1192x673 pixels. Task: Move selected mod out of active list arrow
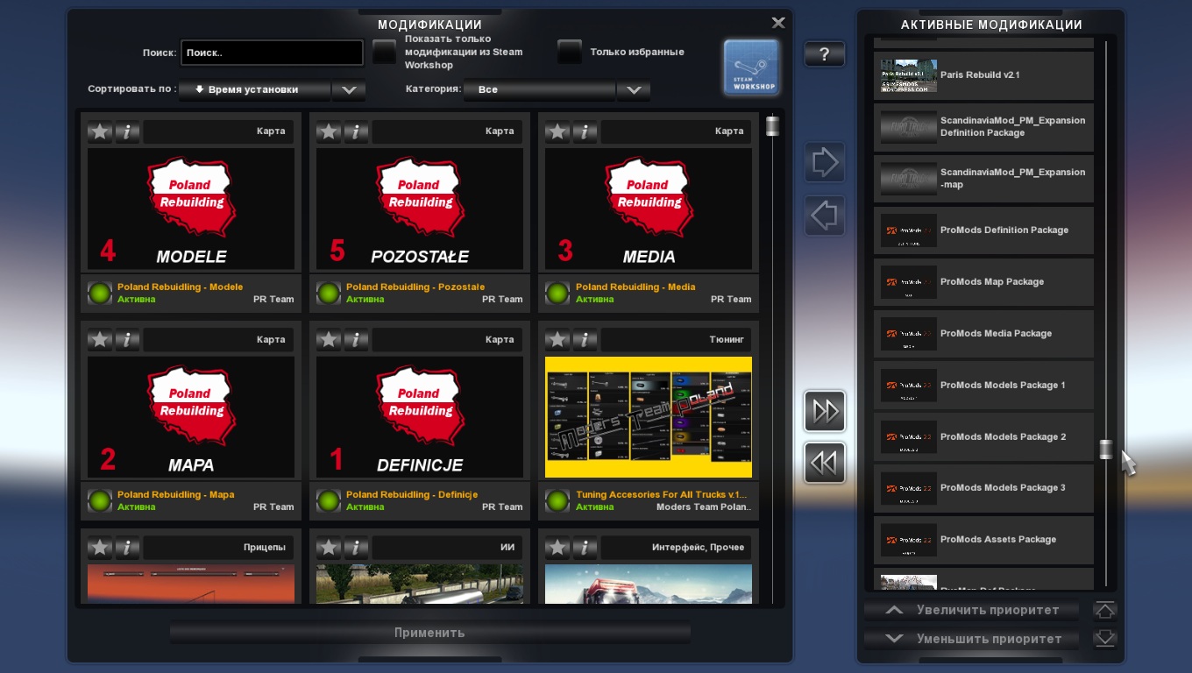coord(825,216)
